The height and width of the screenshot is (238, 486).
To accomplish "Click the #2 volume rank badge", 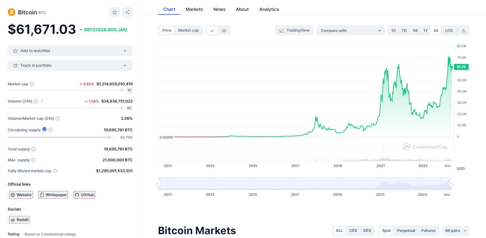I will [x=129, y=108].
